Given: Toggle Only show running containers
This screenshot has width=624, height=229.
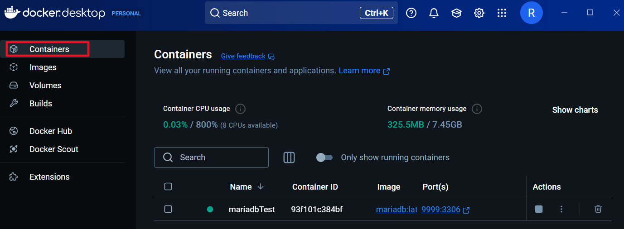Looking at the screenshot, I should 324,157.
